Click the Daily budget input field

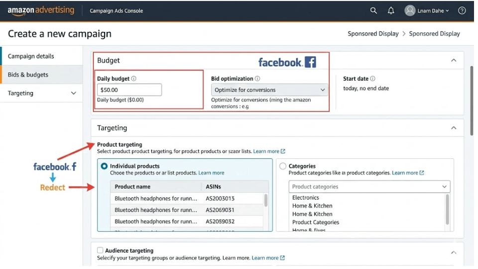129,90
